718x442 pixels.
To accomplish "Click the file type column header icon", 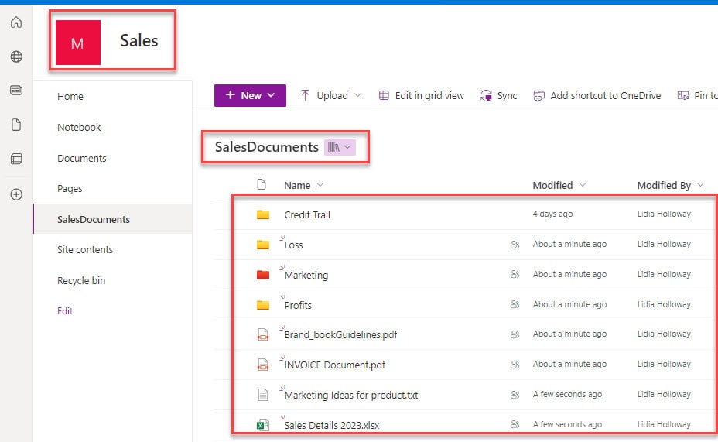I will tap(262, 184).
